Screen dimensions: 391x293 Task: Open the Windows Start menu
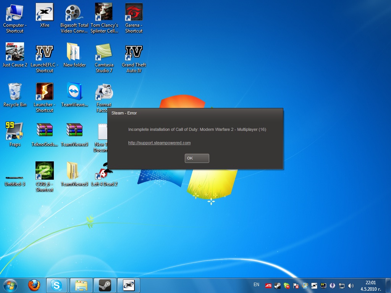pyautogui.click(x=10, y=285)
